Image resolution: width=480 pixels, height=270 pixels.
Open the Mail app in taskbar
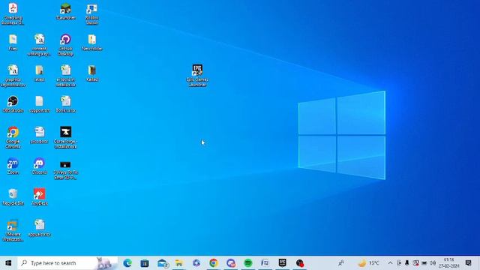coord(162,263)
